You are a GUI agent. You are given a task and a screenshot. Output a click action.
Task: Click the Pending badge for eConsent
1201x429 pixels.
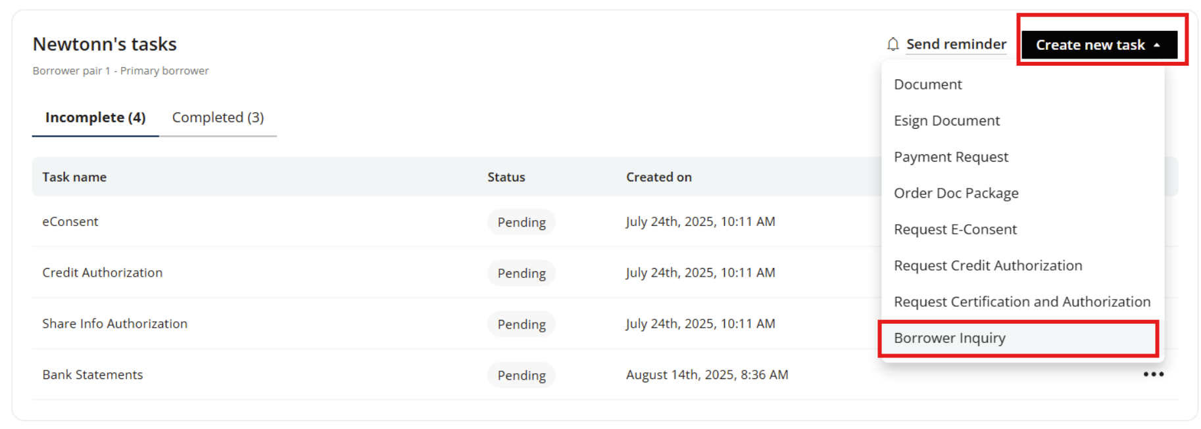[521, 222]
